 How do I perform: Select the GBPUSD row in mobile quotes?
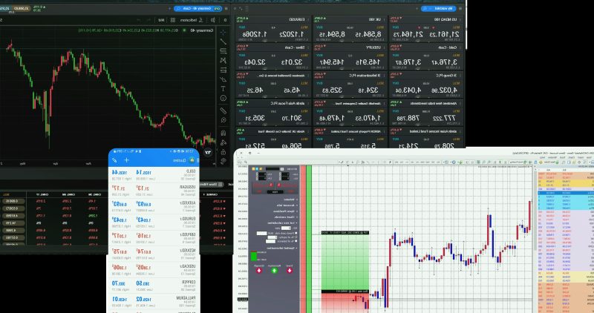154,238
